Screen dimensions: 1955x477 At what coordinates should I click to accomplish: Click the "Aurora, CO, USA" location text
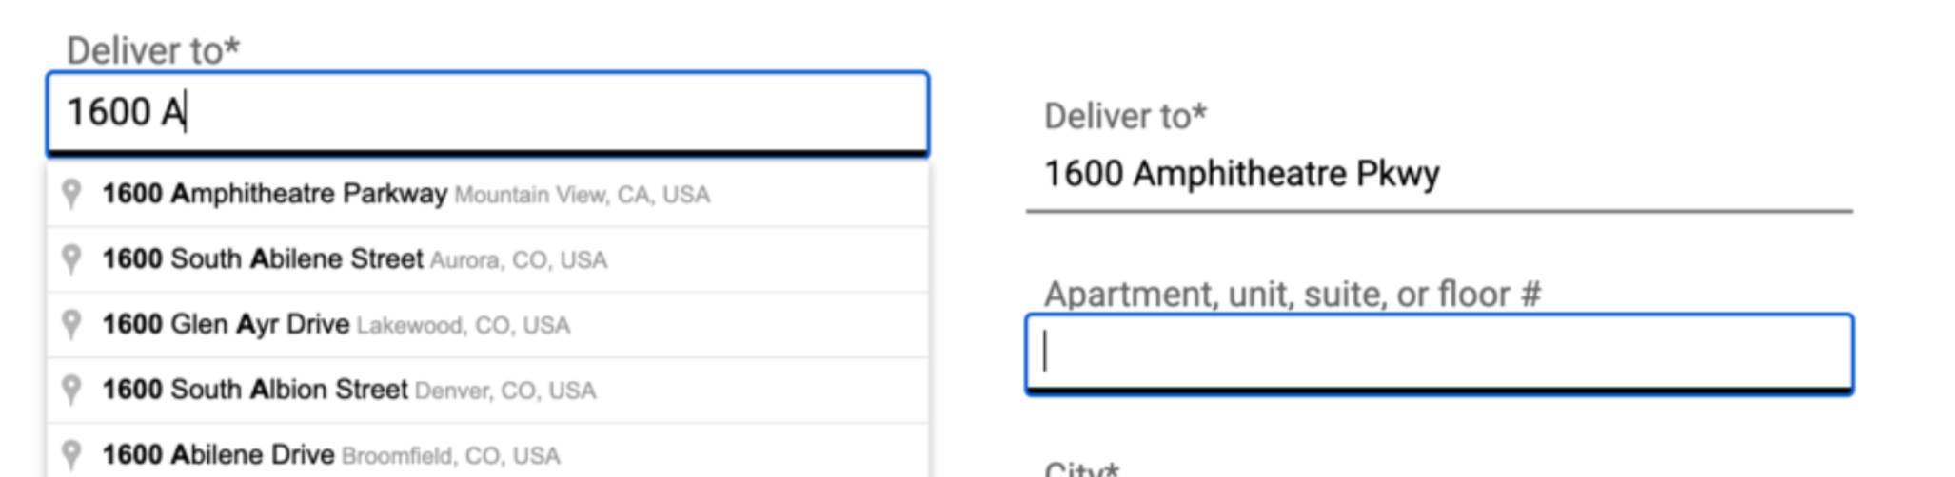[519, 260]
